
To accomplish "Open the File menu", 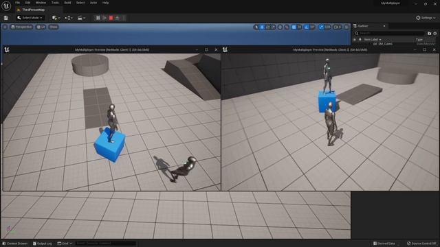I will click(x=17, y=3).
